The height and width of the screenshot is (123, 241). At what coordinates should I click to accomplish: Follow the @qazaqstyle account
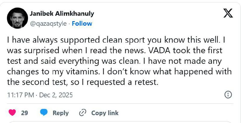tap(82, 23)
